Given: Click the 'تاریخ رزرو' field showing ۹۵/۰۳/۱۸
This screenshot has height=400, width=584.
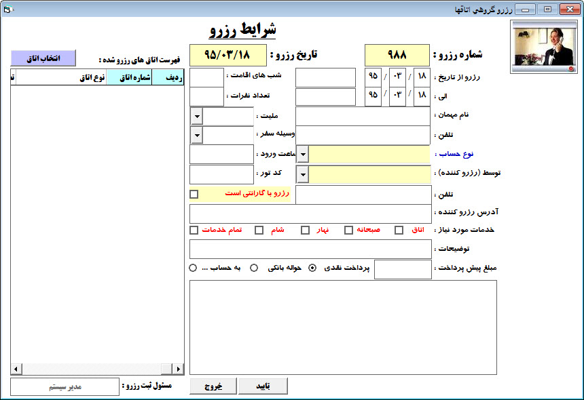Looking at the screenshot, I should 228,55.
